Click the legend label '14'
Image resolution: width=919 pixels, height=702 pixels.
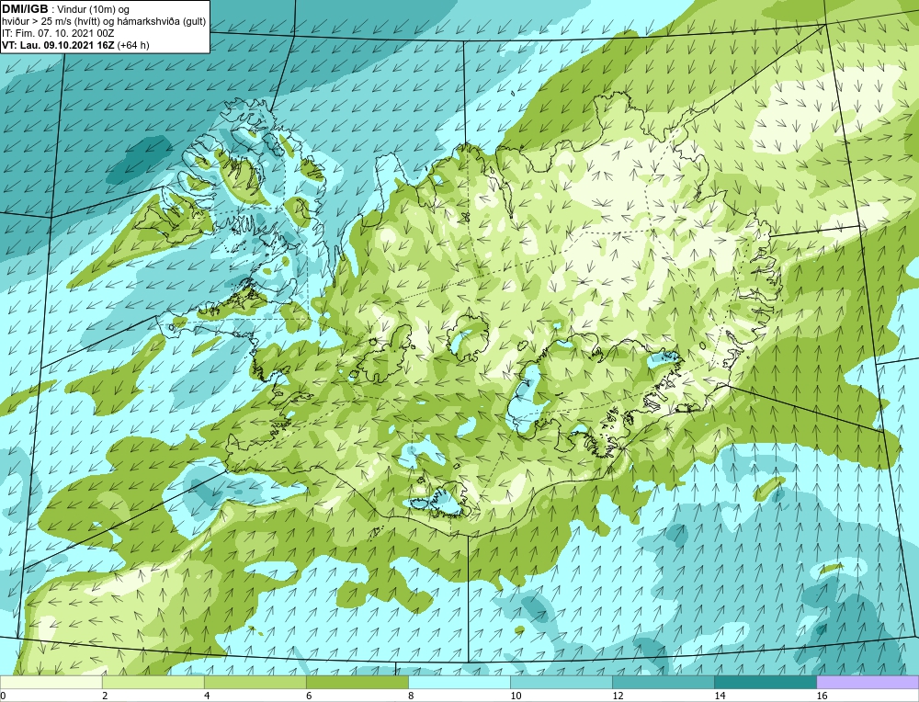[720, 696]
